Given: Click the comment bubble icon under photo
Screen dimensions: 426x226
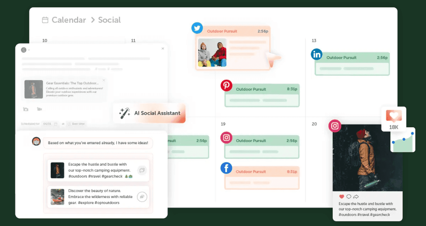Looking at the screenshot, I should click(x=349, y=196).
